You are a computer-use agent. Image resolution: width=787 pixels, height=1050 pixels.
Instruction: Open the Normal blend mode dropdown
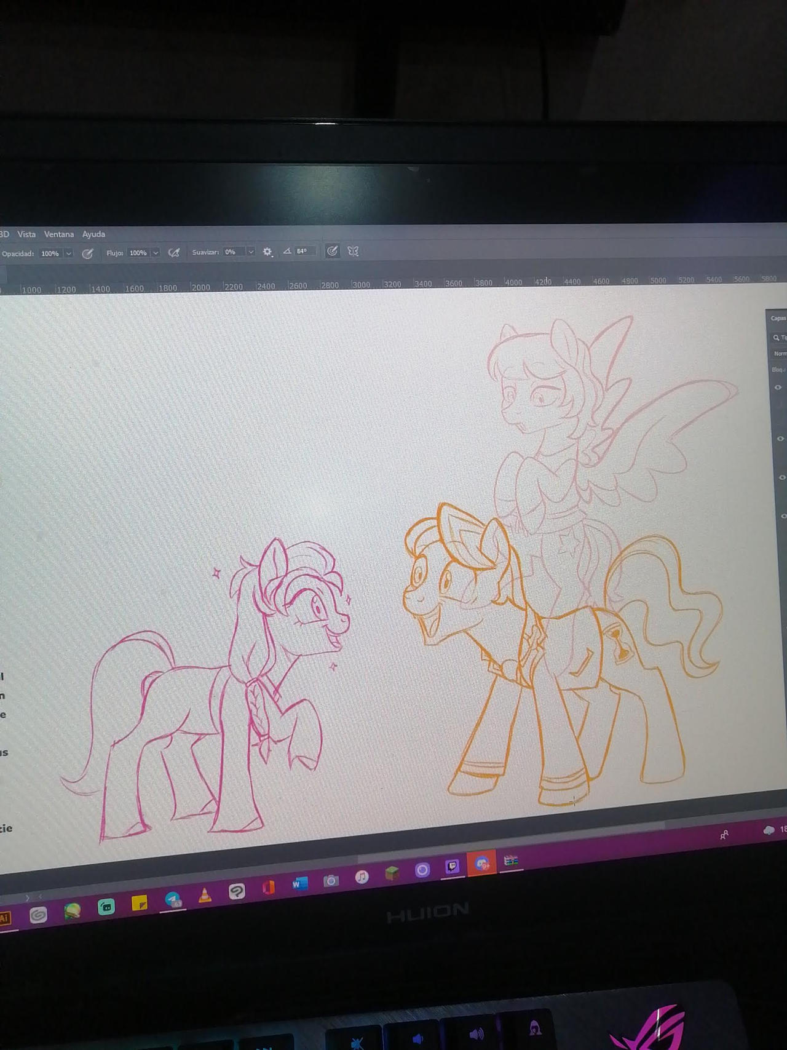pyautogui.click(x=779, y=354)
